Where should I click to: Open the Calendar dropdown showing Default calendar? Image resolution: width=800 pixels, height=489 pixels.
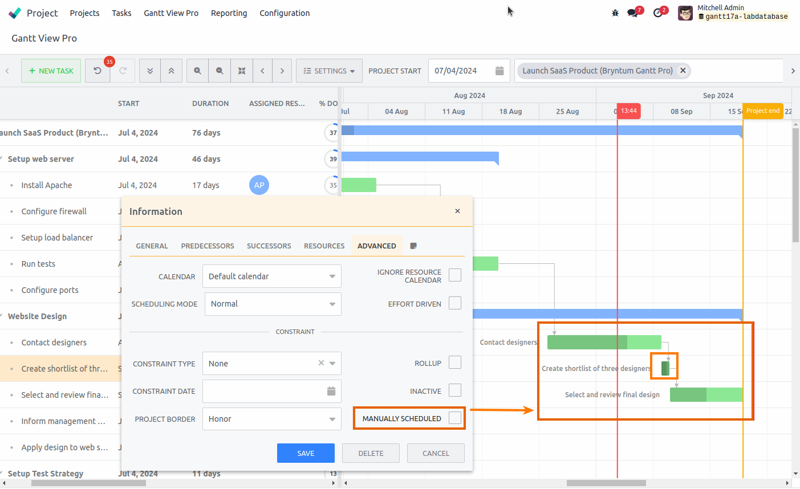point(272,276)
